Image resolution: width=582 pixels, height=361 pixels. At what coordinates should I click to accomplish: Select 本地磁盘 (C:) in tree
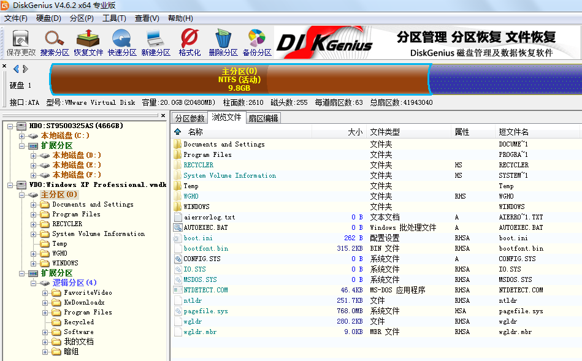coord(65,135)
